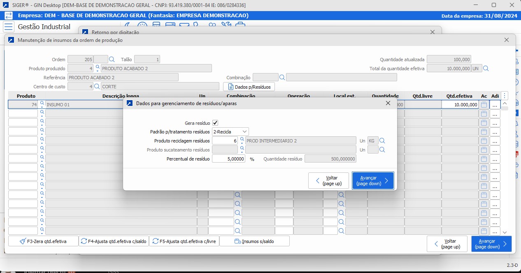Click the Centro de custo lookup magnifier
Image resolution: width=521 pixels, height=273 pixels.
[97, 87]
